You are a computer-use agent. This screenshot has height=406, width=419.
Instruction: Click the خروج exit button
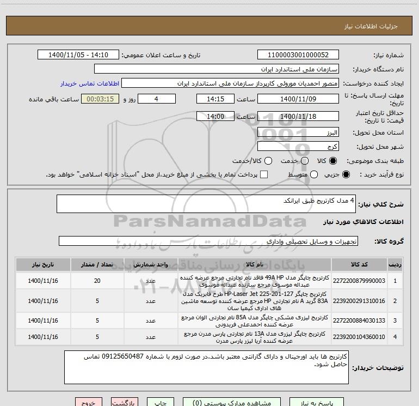(x=89, y=402)
